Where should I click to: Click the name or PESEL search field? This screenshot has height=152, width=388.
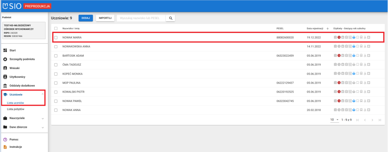141,18
